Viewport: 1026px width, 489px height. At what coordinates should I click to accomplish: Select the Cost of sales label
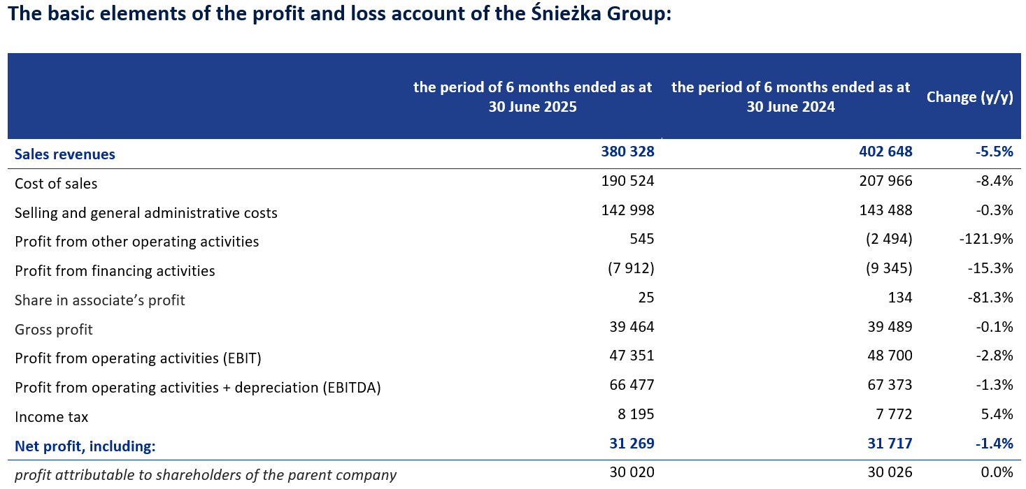tap(56, 184)
